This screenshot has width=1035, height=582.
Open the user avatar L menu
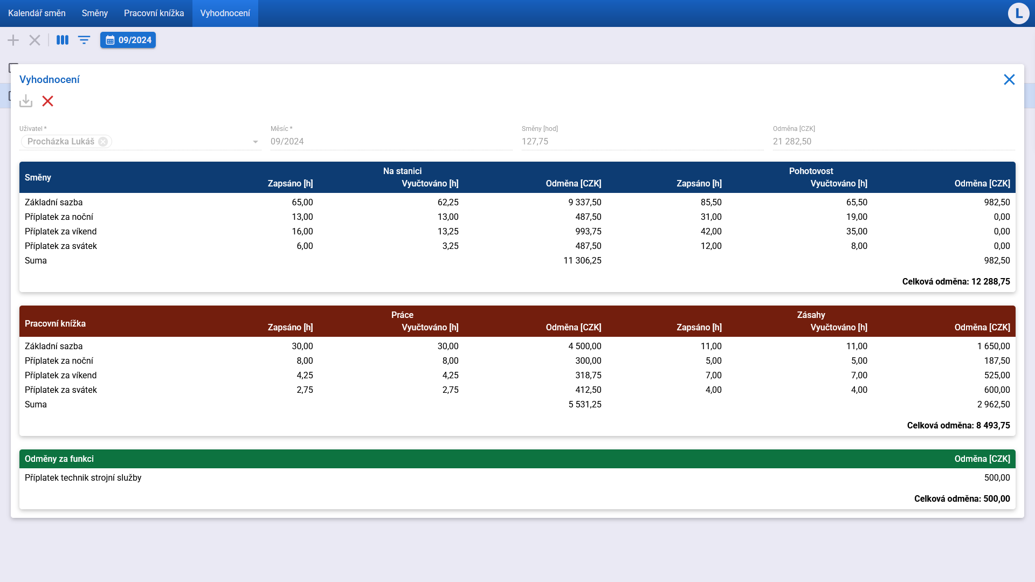point(1018,13)
